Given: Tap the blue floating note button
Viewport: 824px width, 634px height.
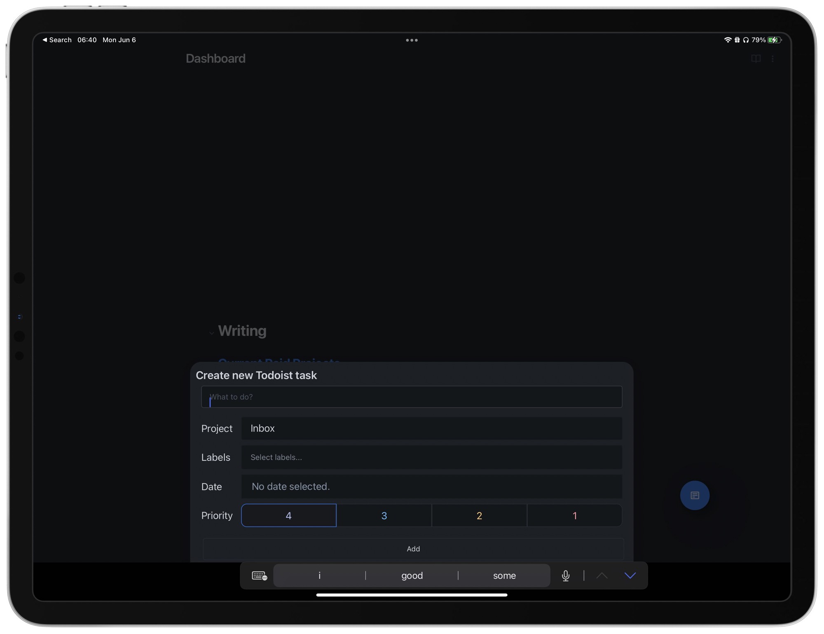Looking at the screenshot, I should click(x=695, y=495).
